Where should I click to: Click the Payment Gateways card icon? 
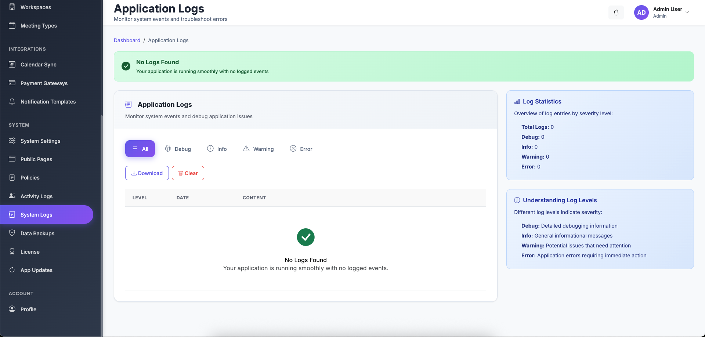[x=12, y=83]
